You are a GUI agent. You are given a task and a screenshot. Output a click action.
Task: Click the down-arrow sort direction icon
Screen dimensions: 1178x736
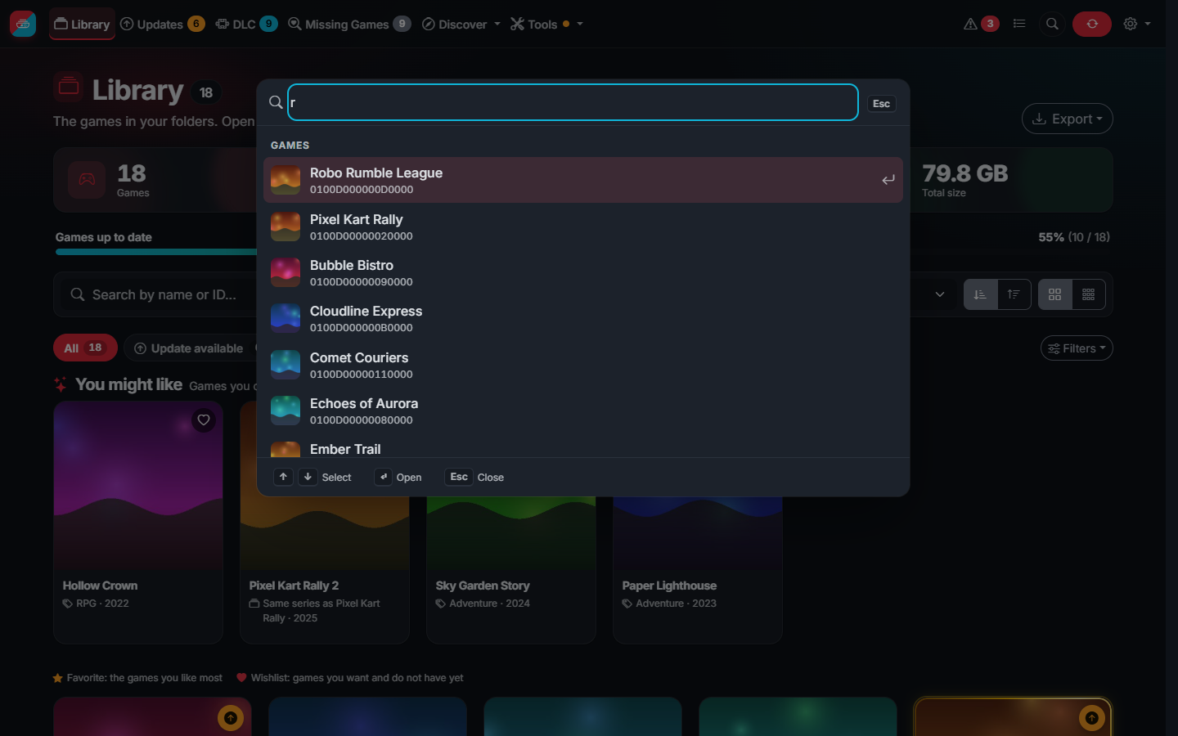[x=980, y=294]
